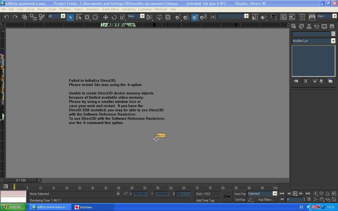
Task: Select the Pan hand viewport tool
Action: pyautogui.click(x=322, y=199)
